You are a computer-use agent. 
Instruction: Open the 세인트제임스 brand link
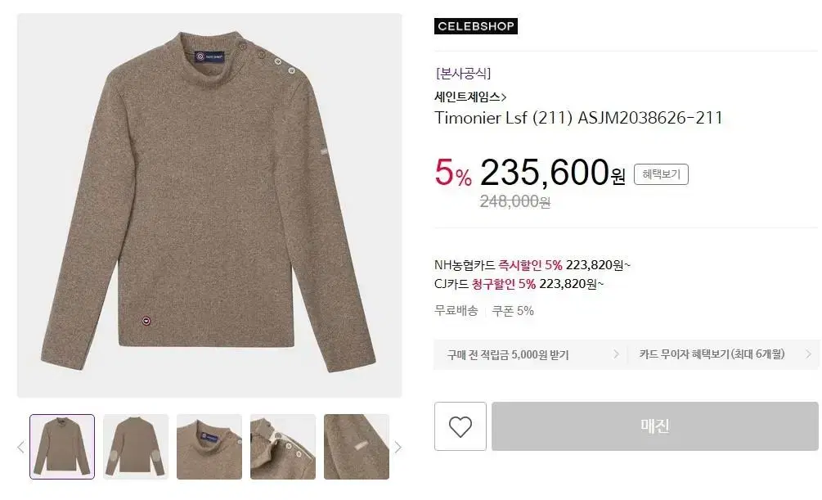[x=470, y=97]
